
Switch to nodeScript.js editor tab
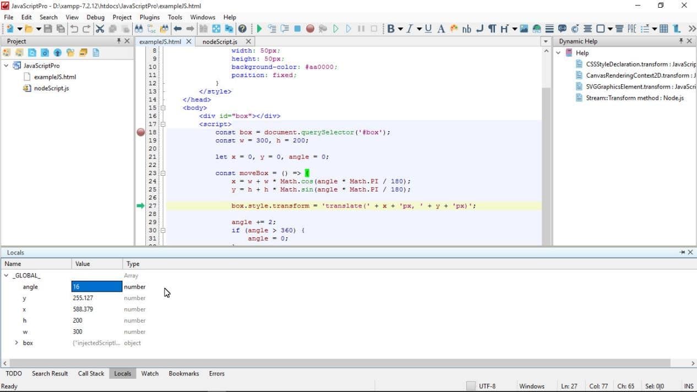pyautogui.click(x=220, y=41)
